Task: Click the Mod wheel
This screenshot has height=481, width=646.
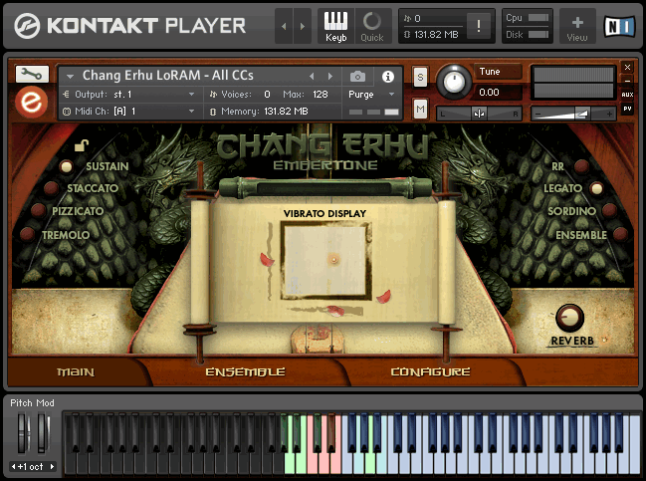Action: pyautogui.click(x=43, y=433)
